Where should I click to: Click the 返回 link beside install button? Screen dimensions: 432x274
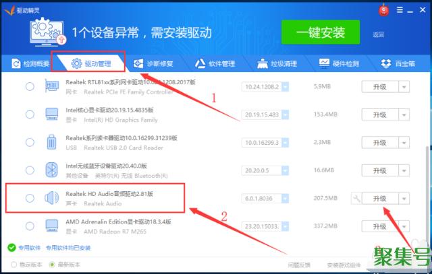click(x=378, y=34)
